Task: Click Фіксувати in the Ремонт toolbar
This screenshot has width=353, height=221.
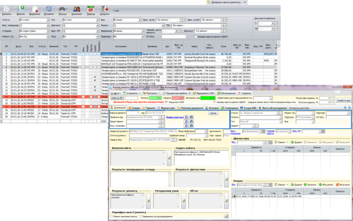Action: click(x=326, y=184)
